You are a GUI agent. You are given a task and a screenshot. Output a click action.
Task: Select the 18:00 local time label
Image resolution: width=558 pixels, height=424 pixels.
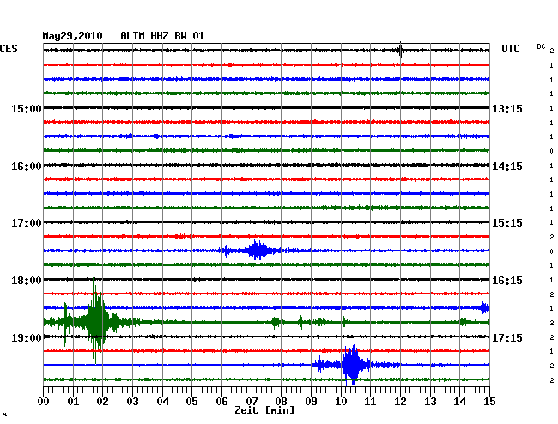tap(27, 281)
